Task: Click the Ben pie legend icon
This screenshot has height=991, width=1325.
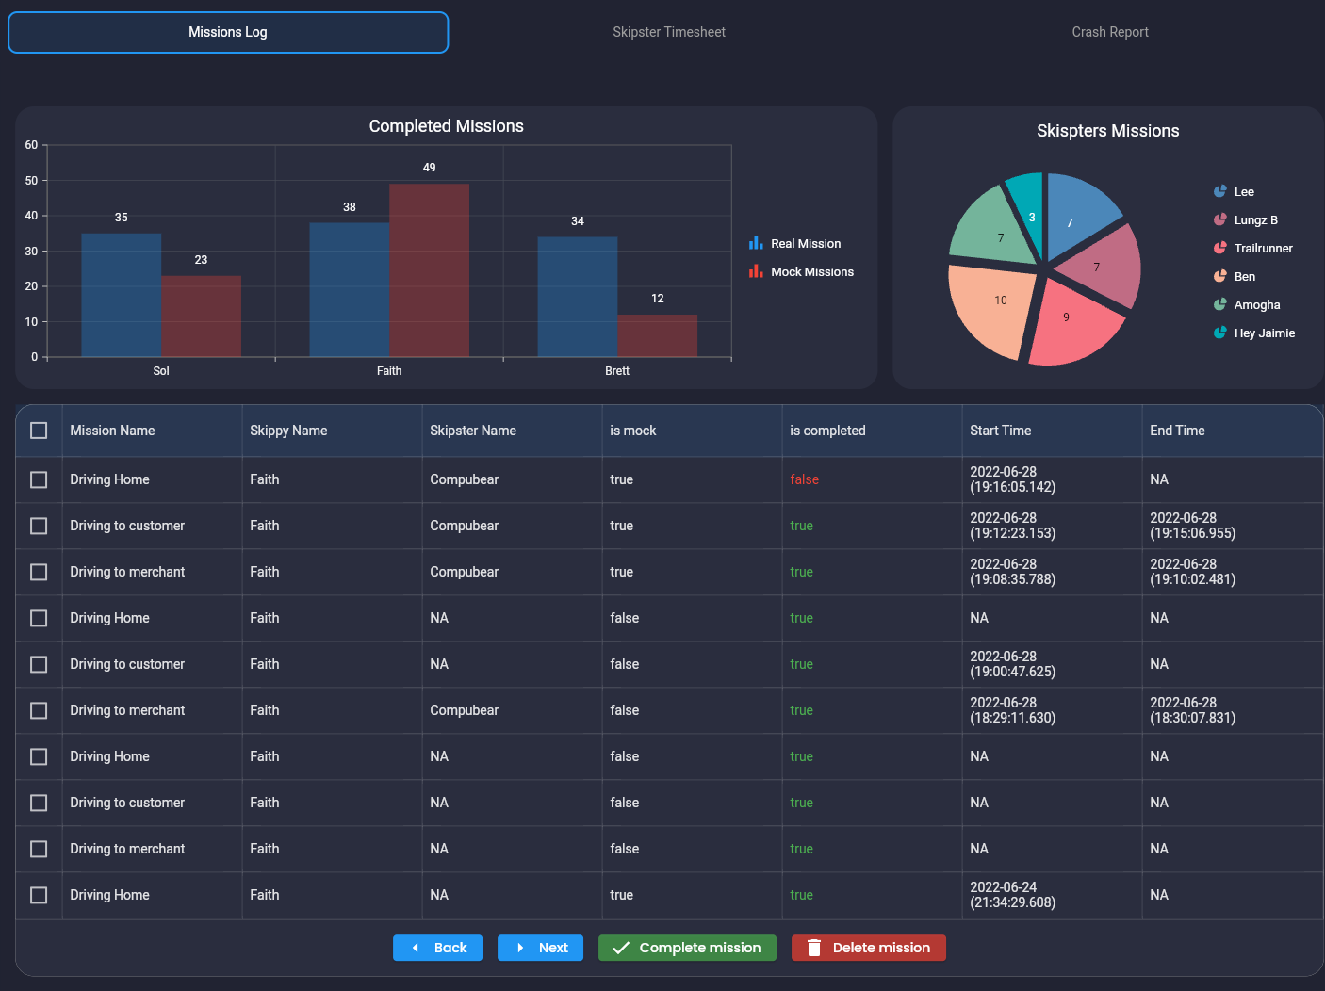Action: (x=1220, y=276)
